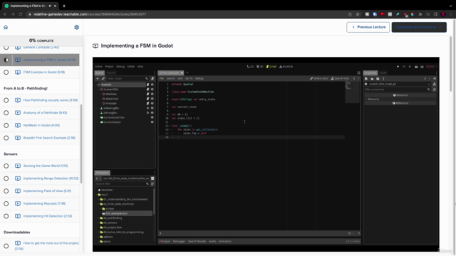Mark Implementing Raycasts lecture circle

(x=6, y=203)
